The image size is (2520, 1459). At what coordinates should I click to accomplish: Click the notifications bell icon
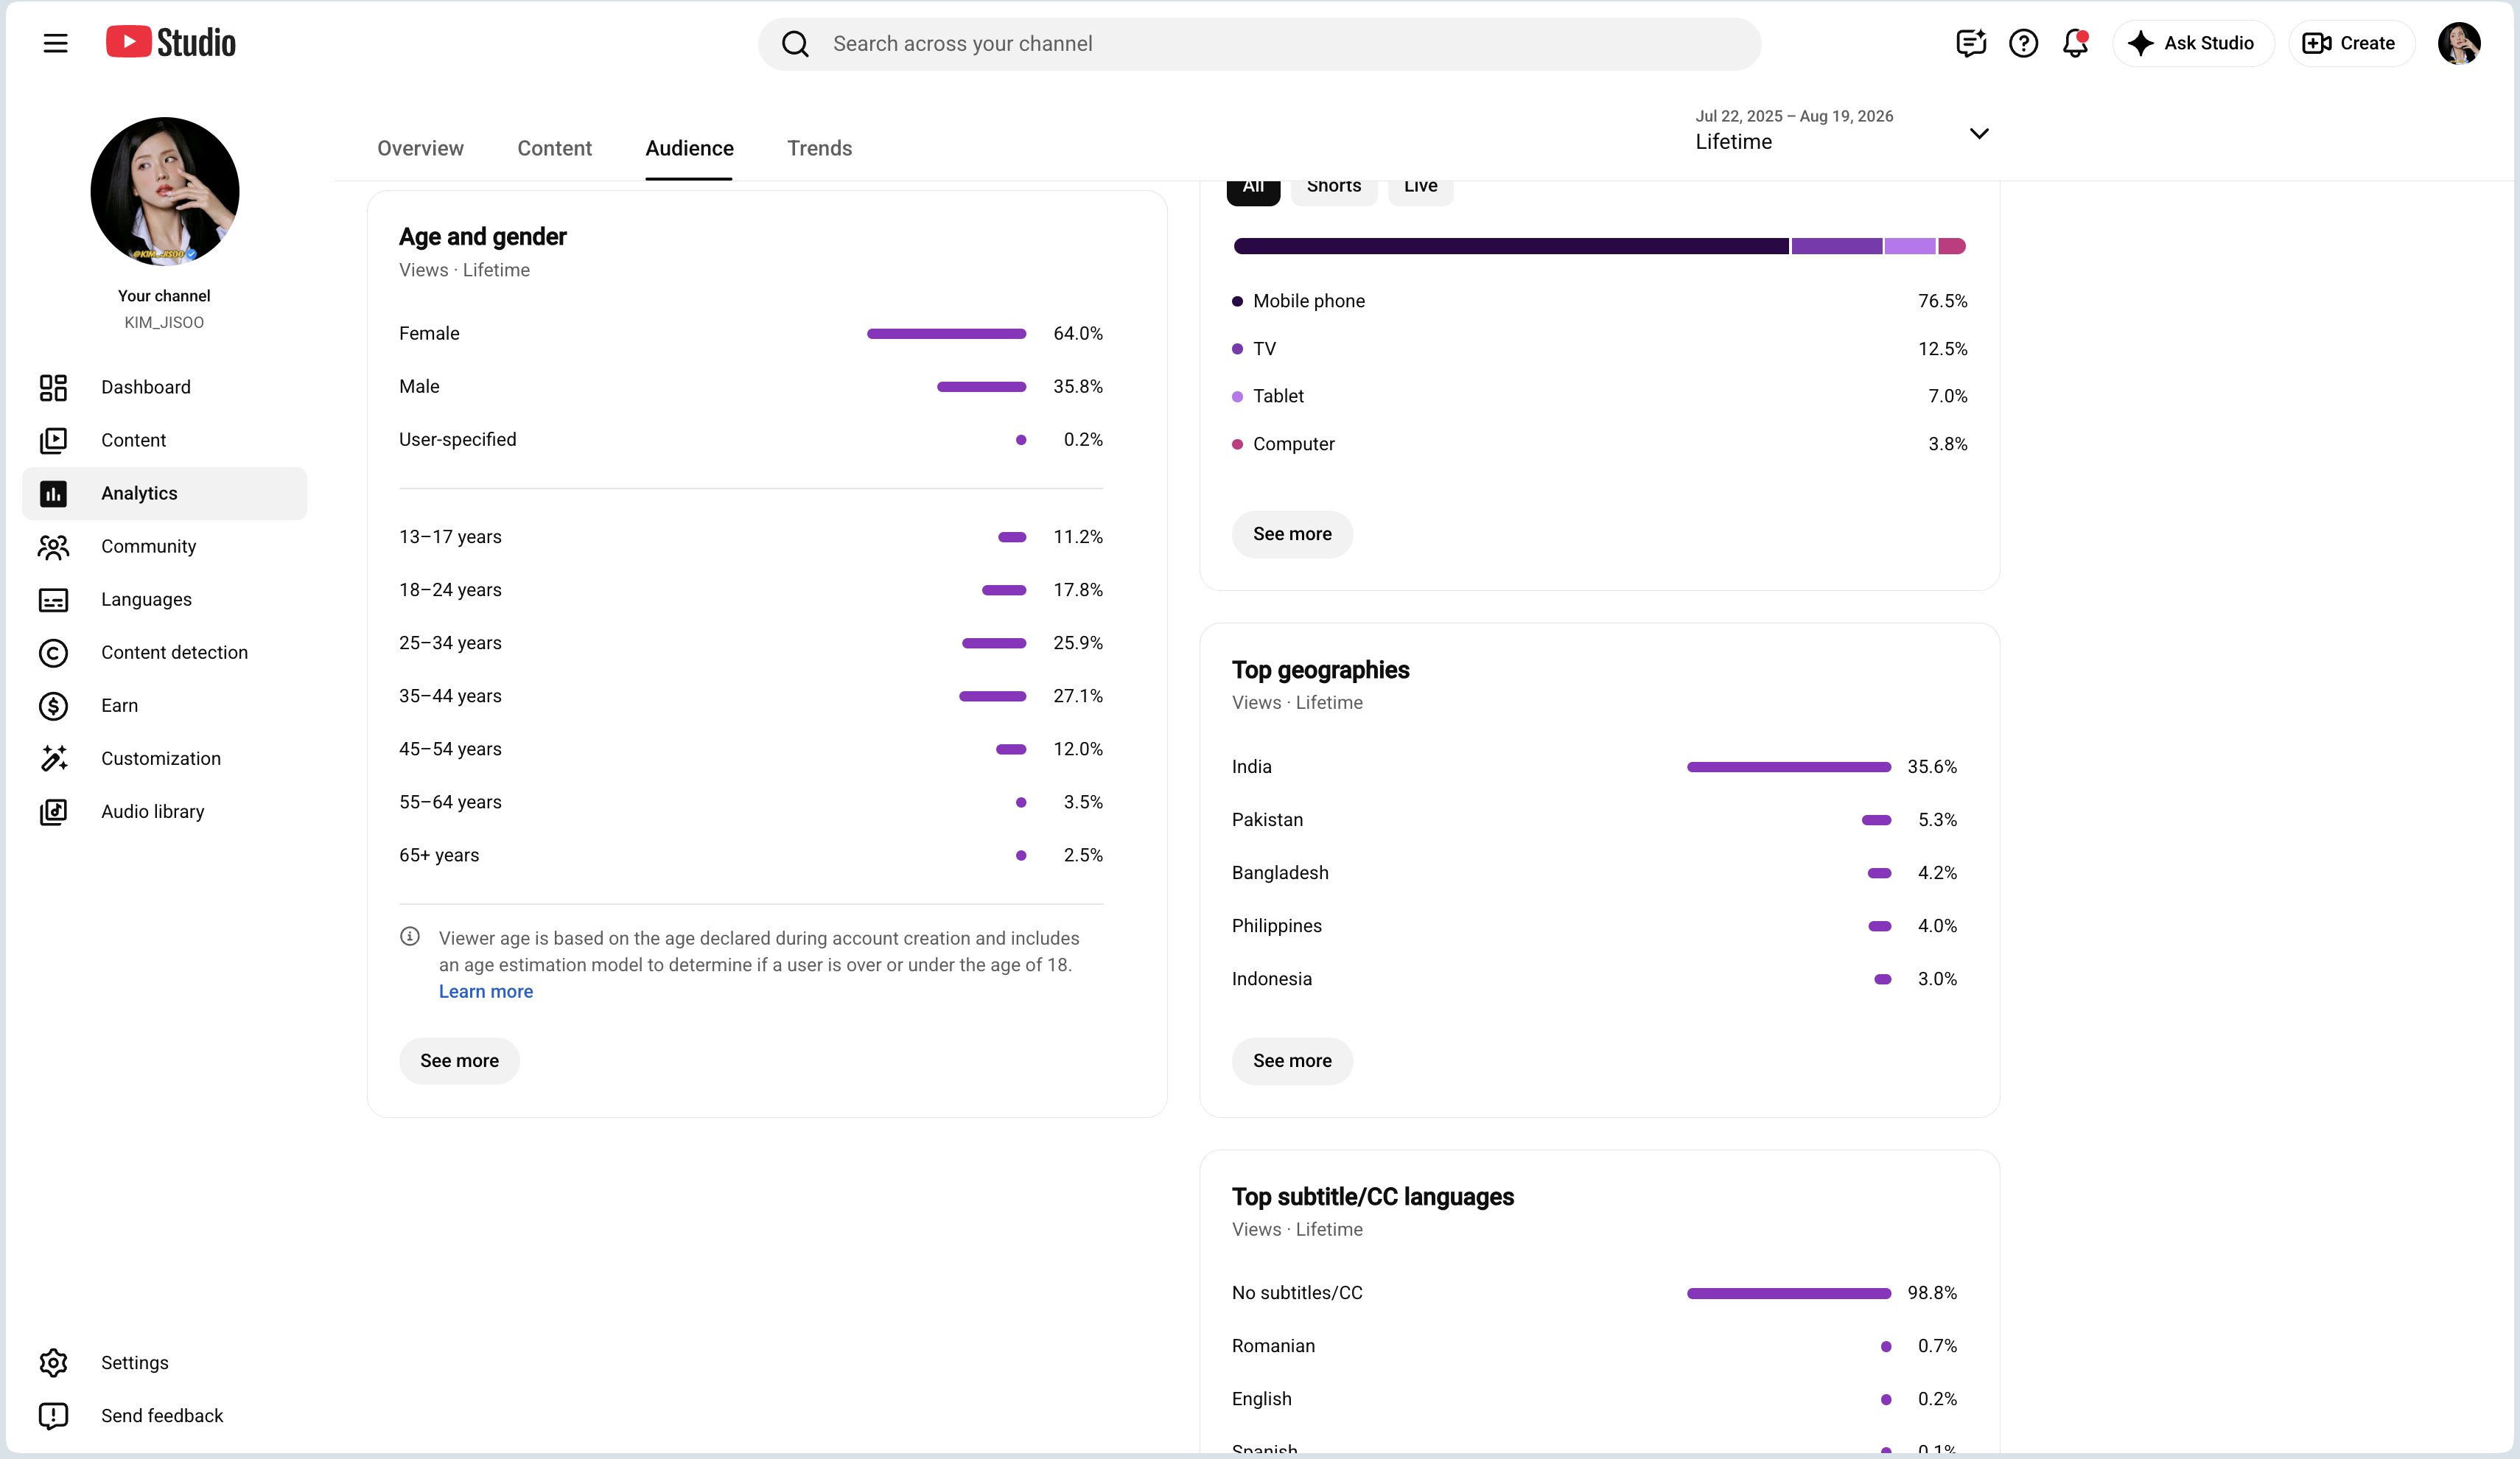(2075, 43)
